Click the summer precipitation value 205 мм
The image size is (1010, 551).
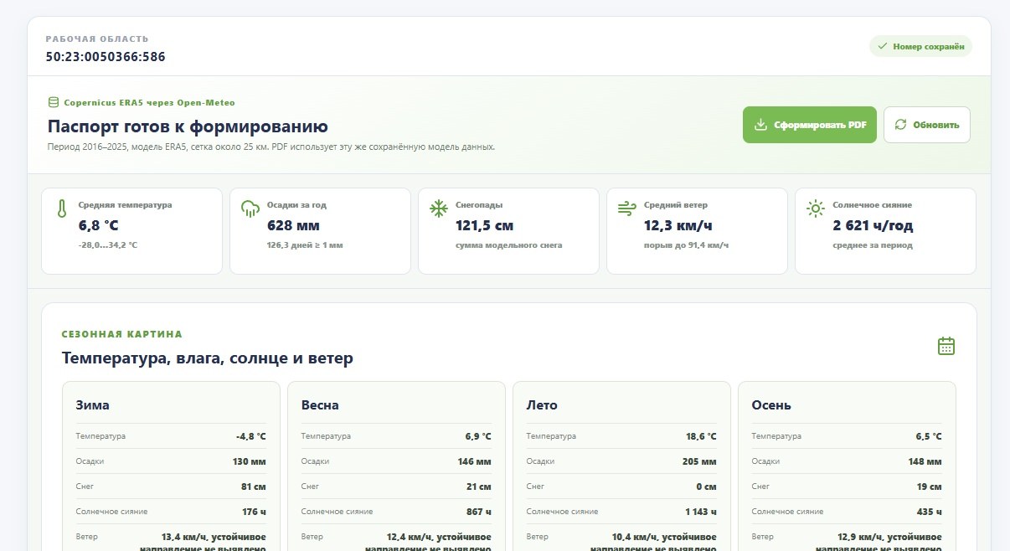[x=699, y=461]
